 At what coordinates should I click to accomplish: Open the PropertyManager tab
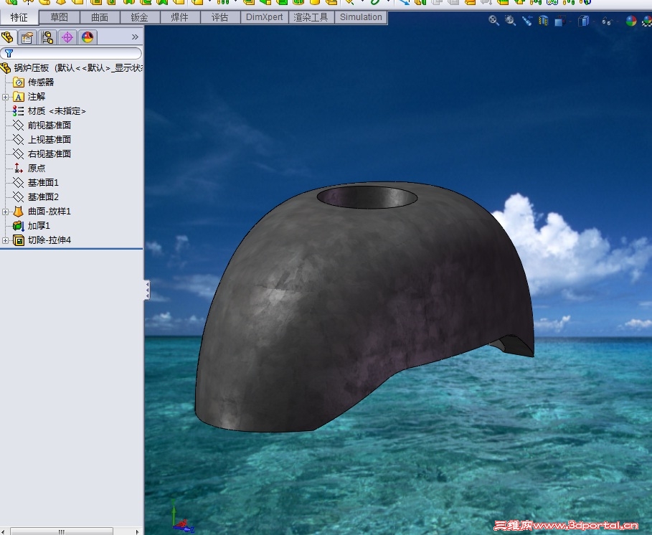click(27, 37)
